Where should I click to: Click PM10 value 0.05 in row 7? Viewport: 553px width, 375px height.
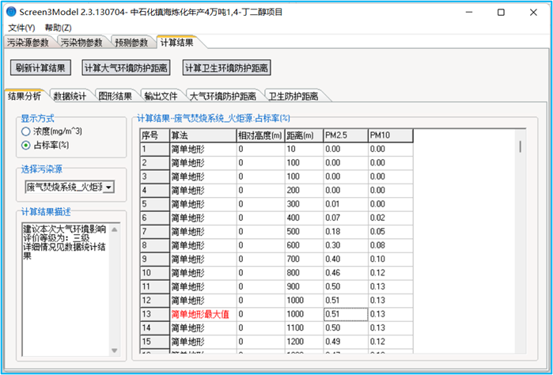(390, 232)
